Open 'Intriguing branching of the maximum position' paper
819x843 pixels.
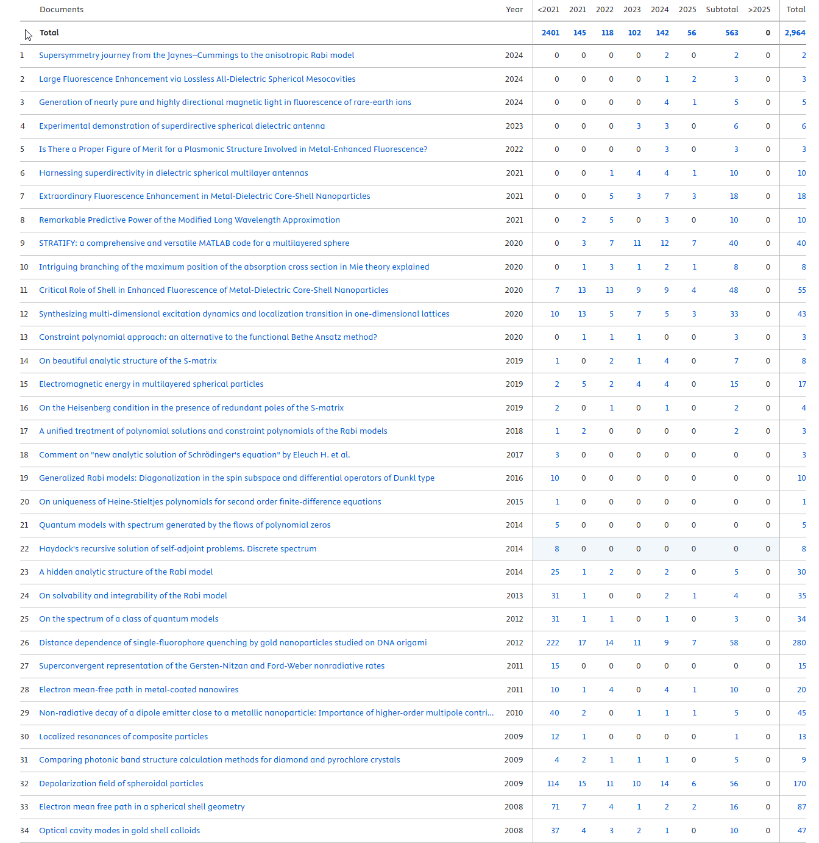pyautogui.click(x=234, y=267)
